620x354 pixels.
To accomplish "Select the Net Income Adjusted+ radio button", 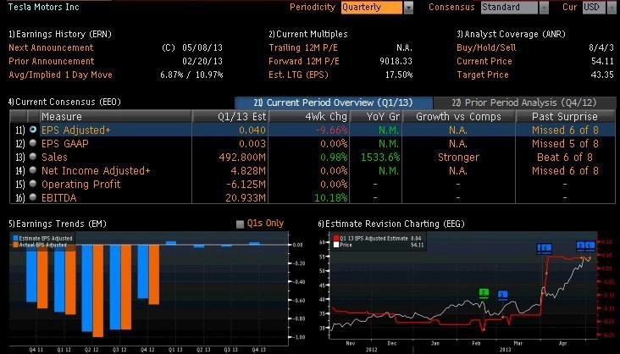I will (33, 170).
